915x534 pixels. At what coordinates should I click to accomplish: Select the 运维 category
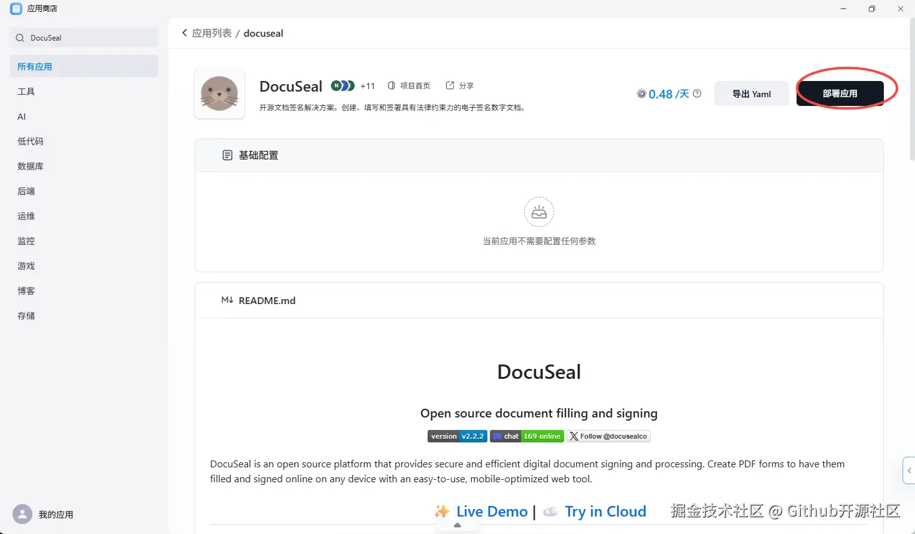coord(84,216)
